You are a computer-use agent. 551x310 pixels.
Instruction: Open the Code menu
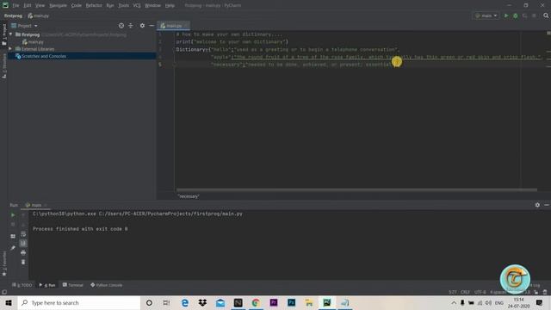77,6
